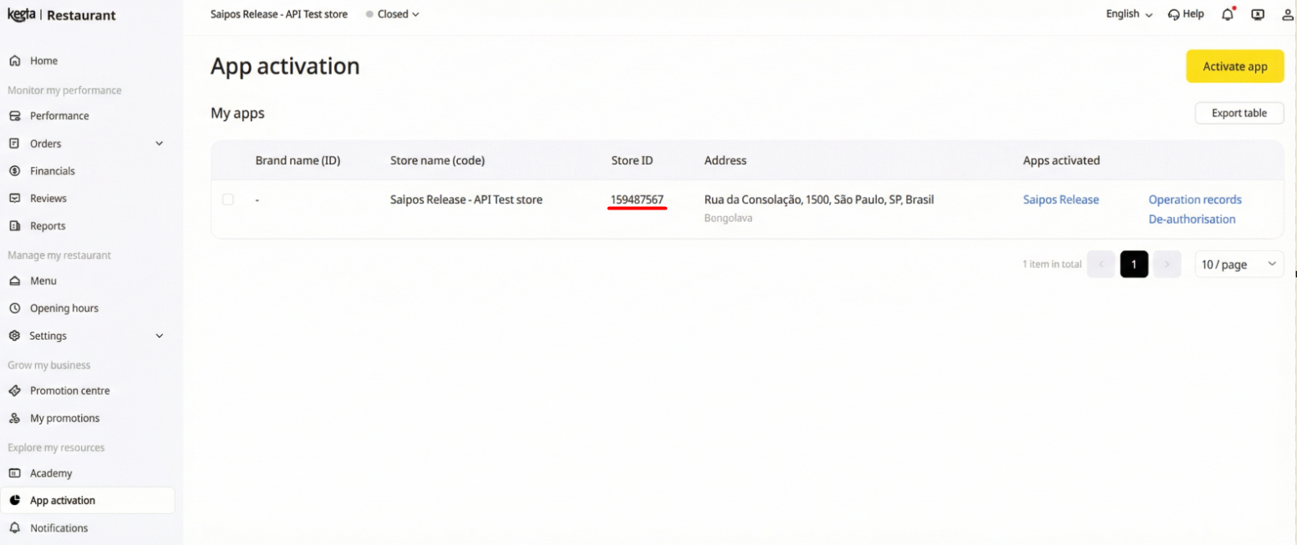Expand the Orders submenu chevron
This screenshot has width=1297, height=545.
pos(160,144)
